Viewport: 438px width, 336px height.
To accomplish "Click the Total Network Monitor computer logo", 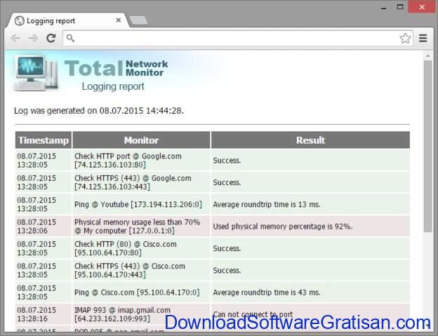I will (x=36, y=73).
